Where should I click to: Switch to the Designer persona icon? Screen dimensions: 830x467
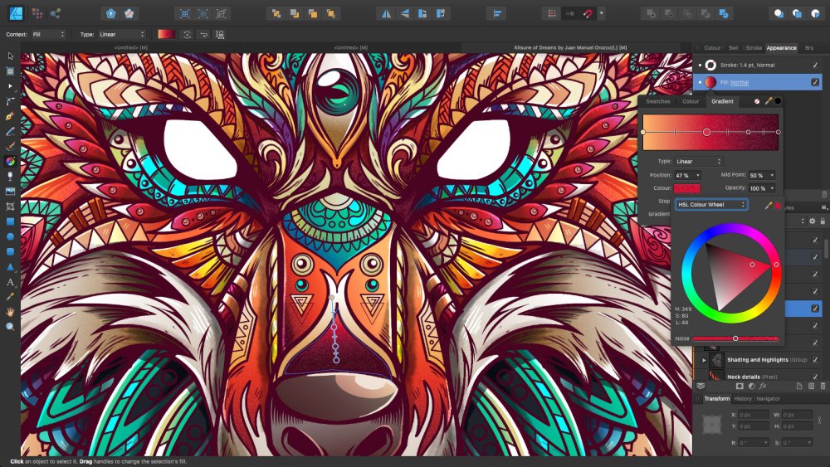pos(16,13)
